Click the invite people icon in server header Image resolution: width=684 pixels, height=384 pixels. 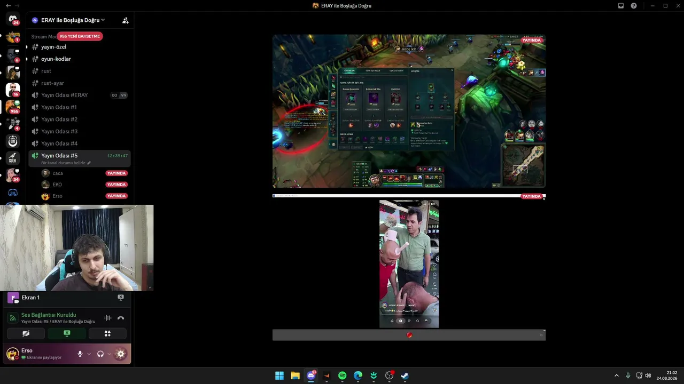tap(126, 20)
